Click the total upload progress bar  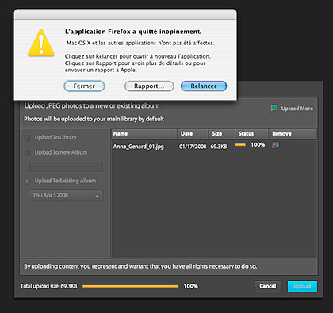coord(130,286)
